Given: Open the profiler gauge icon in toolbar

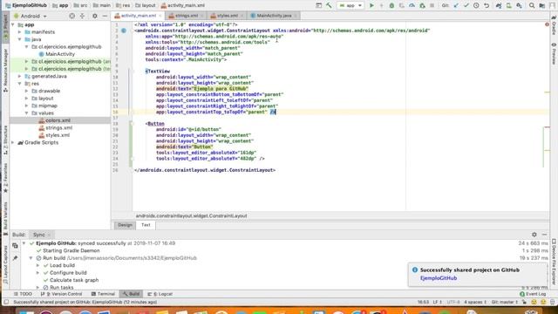Looking at the screenshot, I should click(412, 5).
